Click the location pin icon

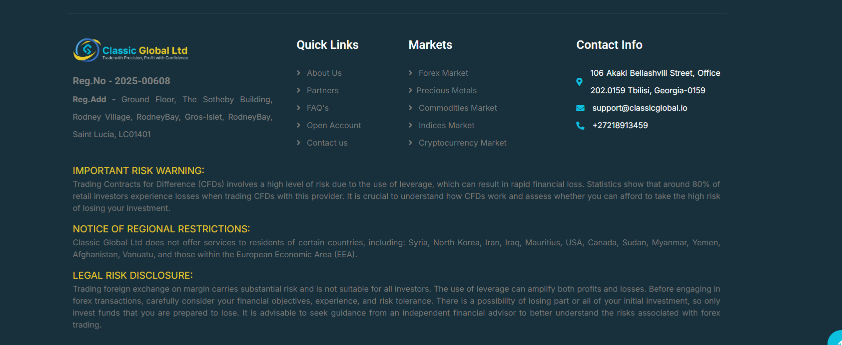(x=579, y=82)
